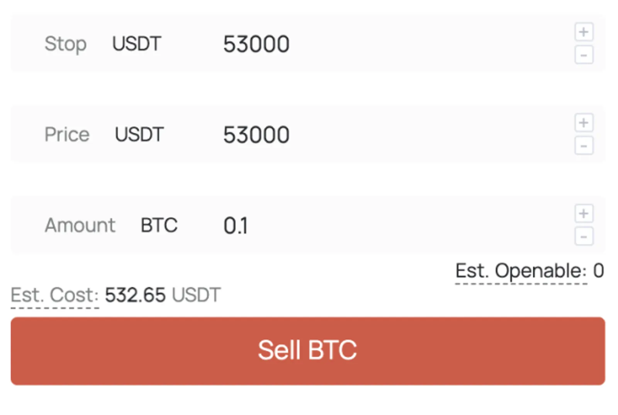618x415 pixels.
Task: Raise the BTC Amount with plus icon
Action: [x=584, y=213]
